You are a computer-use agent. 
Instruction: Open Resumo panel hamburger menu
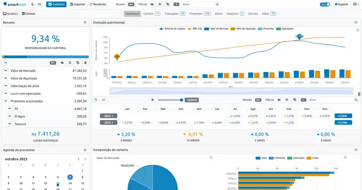[x=85, y=22]
